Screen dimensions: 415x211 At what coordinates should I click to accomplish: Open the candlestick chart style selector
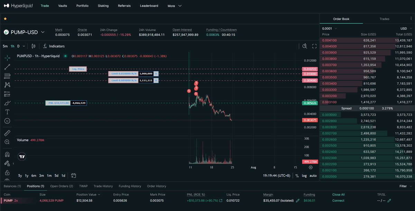click(34, 46)
